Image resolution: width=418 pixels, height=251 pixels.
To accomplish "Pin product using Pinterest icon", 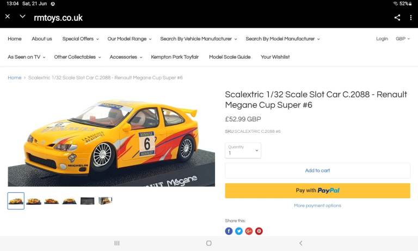I will tap(259, 231).
